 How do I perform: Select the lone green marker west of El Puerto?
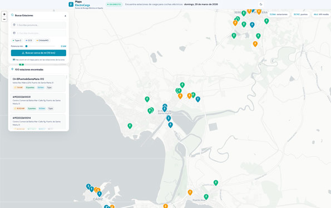click(147, 99)
